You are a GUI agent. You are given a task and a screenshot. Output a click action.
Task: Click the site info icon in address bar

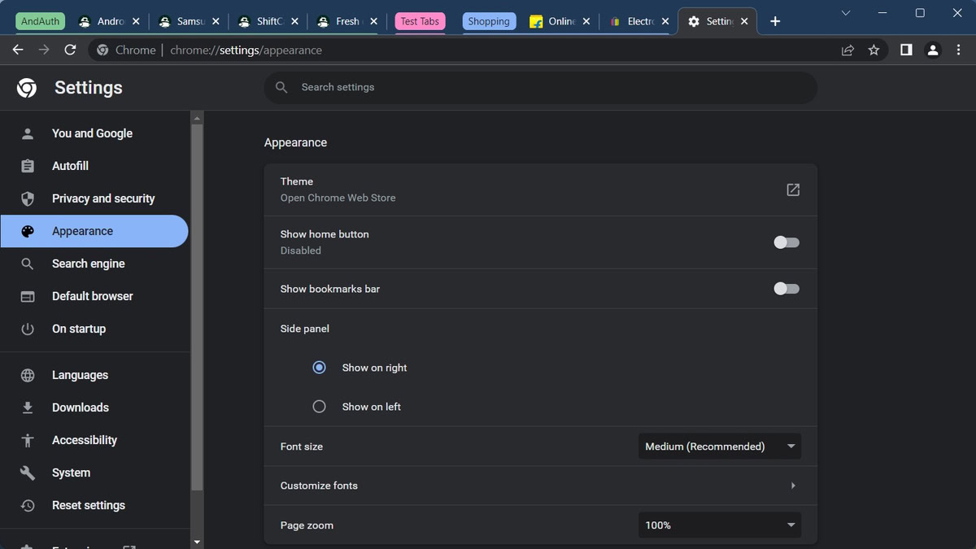coord(102,50)
